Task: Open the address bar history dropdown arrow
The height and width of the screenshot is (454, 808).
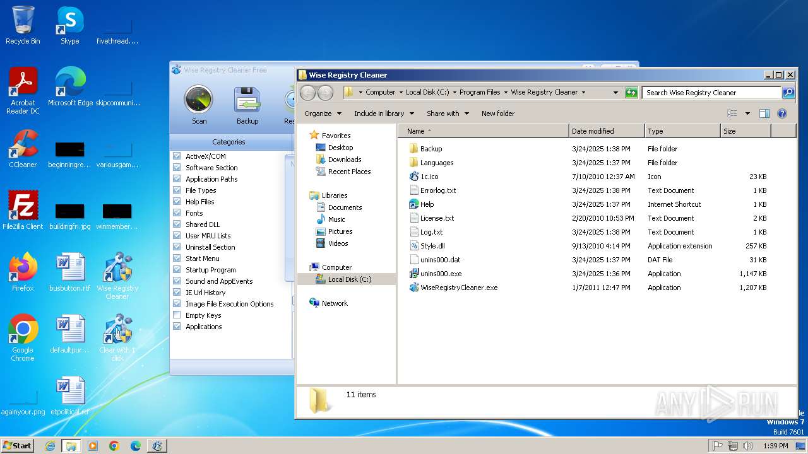Action: tap(615, 93)
